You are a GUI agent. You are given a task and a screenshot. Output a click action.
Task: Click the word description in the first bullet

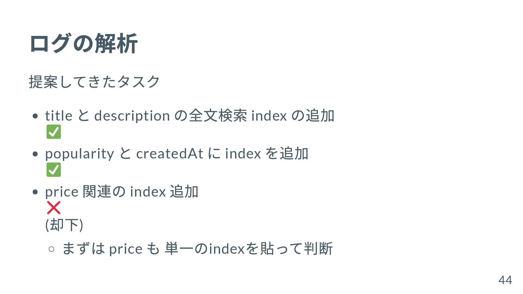click(x=132, y=116)
